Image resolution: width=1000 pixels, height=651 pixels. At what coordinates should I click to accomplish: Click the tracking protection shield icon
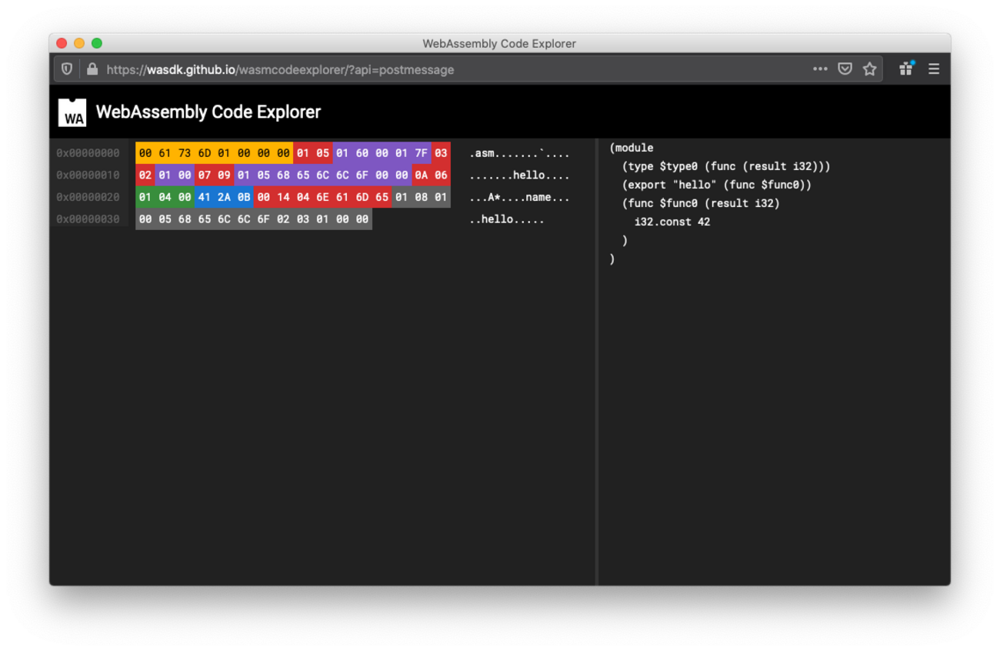tap(67, 69)
